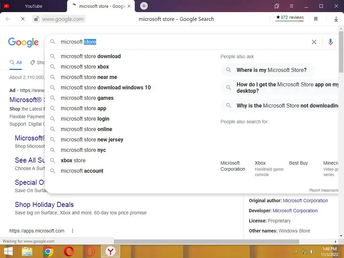Open the browser hamburger menu
This screenshot has height=258, width=344.
291,6
